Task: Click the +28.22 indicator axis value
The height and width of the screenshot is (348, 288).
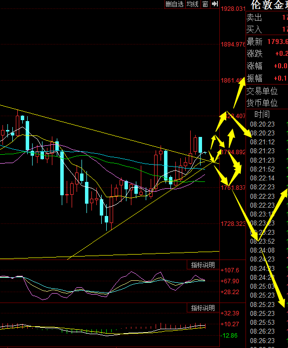Action: point(230,292)
